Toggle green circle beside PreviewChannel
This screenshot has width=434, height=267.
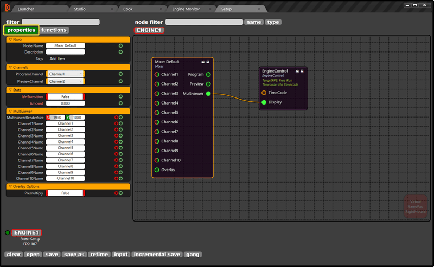120,81
